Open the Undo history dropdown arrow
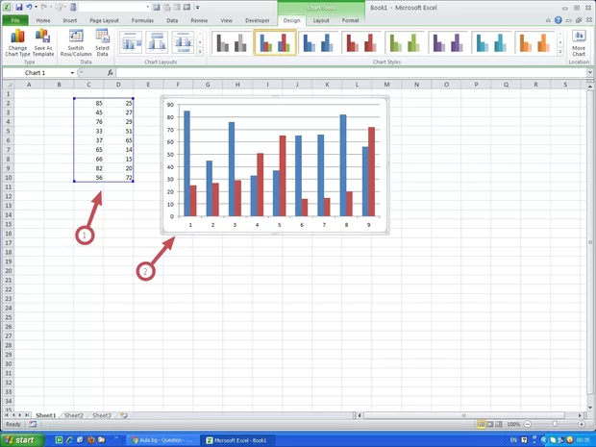This screenshot has height=447, width=596. tap(36, 7)
